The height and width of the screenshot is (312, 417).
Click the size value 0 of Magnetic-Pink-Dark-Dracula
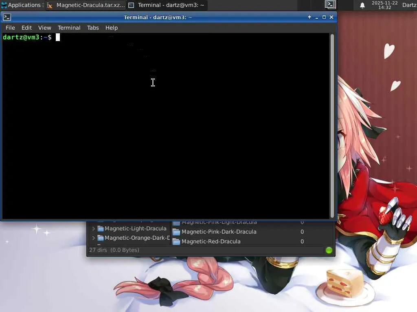[x=302, y=232]
